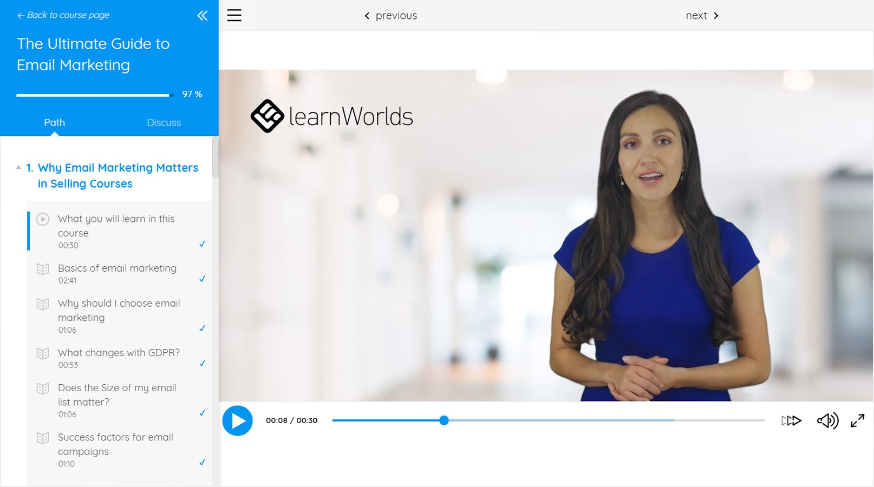Click the checkmark beside Why should I choose email marketing
874x487 pixels.
pos(202,328)
